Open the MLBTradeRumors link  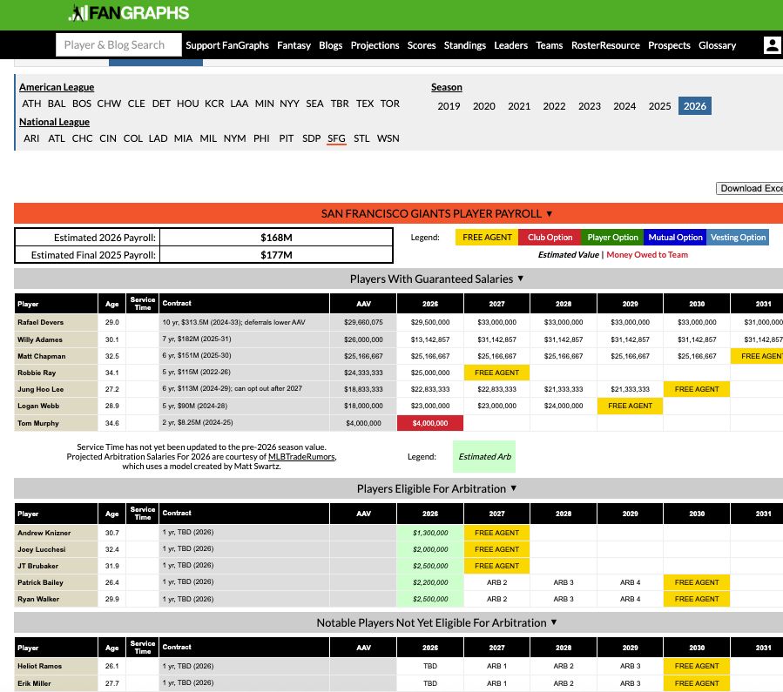coord(301,456)
